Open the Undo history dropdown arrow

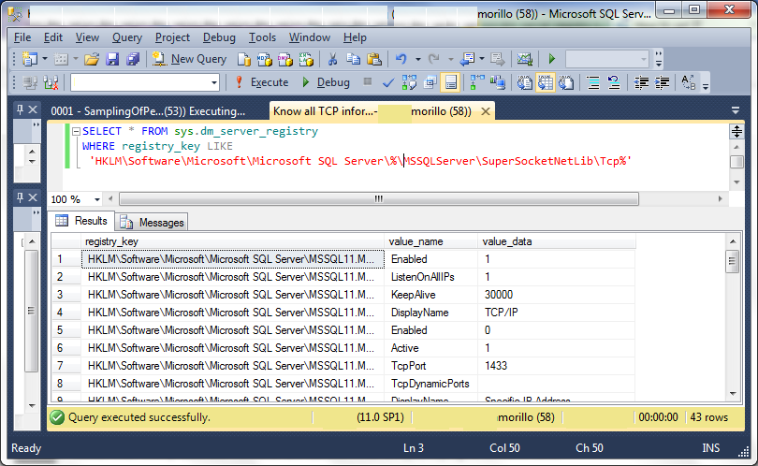(417, 59)
